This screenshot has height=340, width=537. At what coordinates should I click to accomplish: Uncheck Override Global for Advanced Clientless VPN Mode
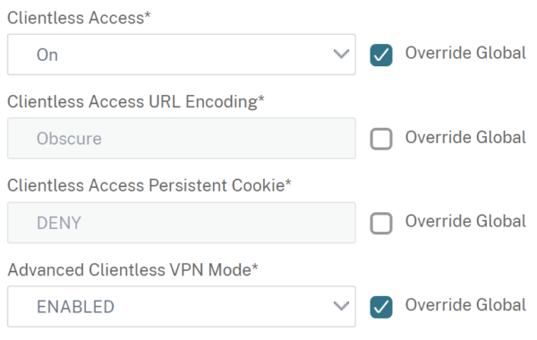(381, 307)
